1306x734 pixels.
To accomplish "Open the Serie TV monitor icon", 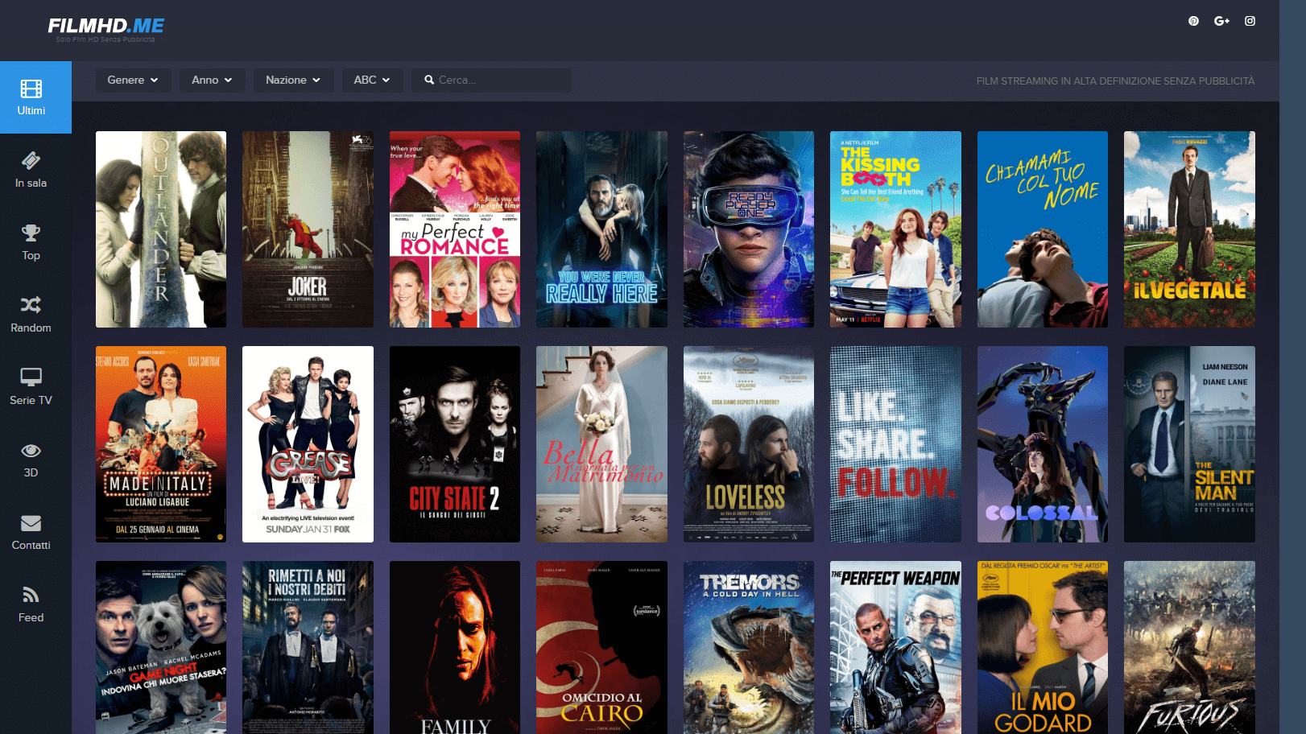I will pos(31,377).
